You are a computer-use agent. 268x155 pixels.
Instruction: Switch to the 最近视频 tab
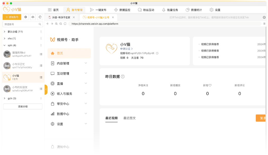111,118
